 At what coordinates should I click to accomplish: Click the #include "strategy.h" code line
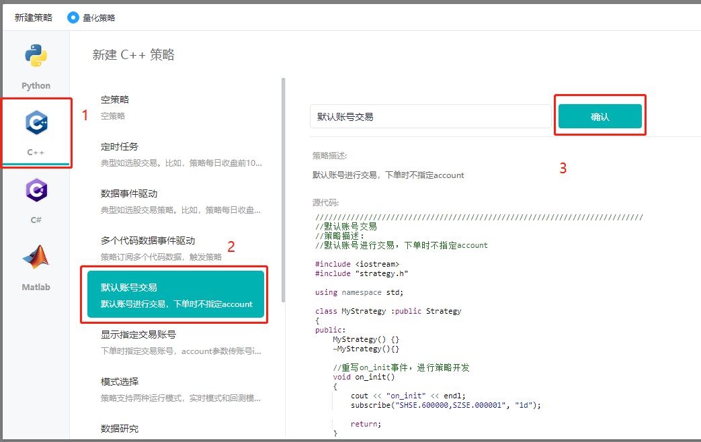(x=362, y=273)
